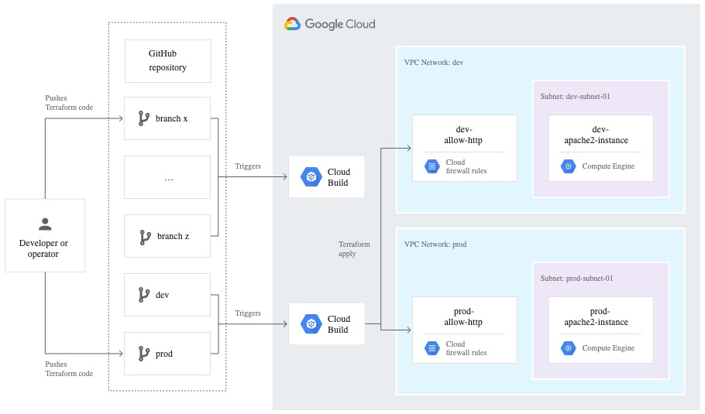Click the developer person icon
This screenshot has width=705, height=414.
pos(45,224)
